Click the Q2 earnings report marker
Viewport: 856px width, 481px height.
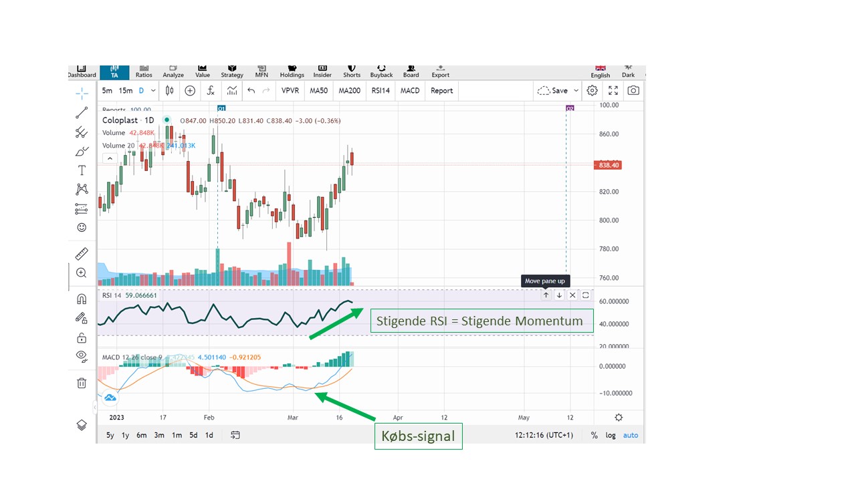(x=570, y=108)
